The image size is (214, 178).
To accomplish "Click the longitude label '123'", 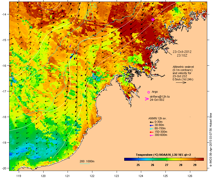I will pyautogui.click(x=117, y=176).
